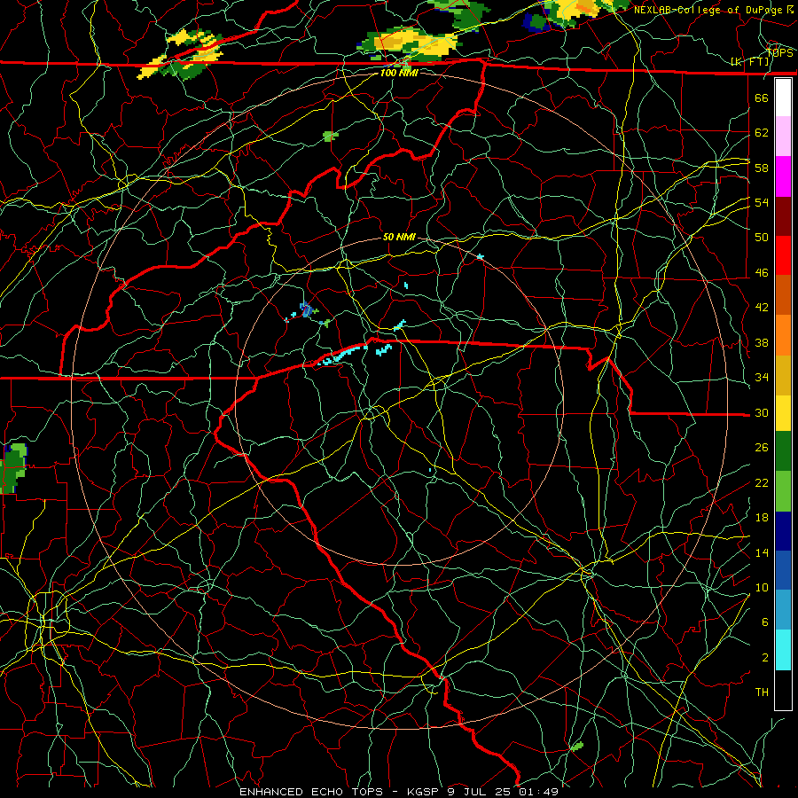
Task: Click the navy blue legend swatch
Action: tap(783, 531)
